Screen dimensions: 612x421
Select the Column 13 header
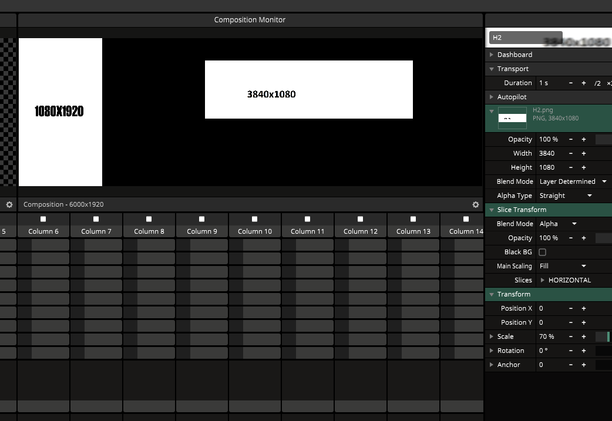[413, 231]
